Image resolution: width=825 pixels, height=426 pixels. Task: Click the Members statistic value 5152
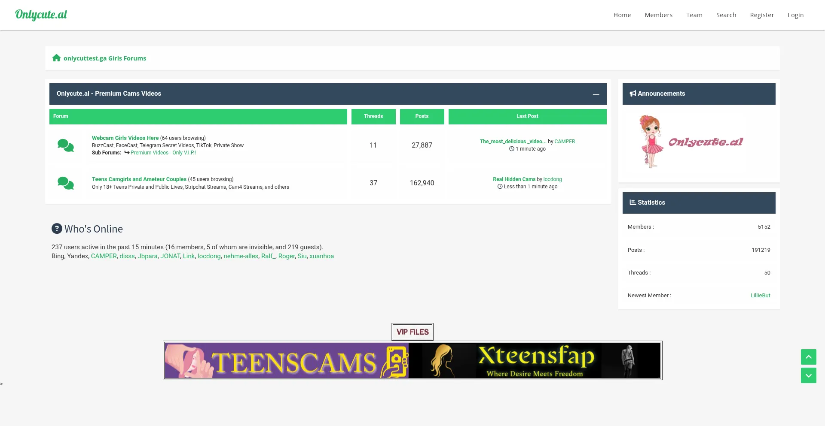[764, 227]
